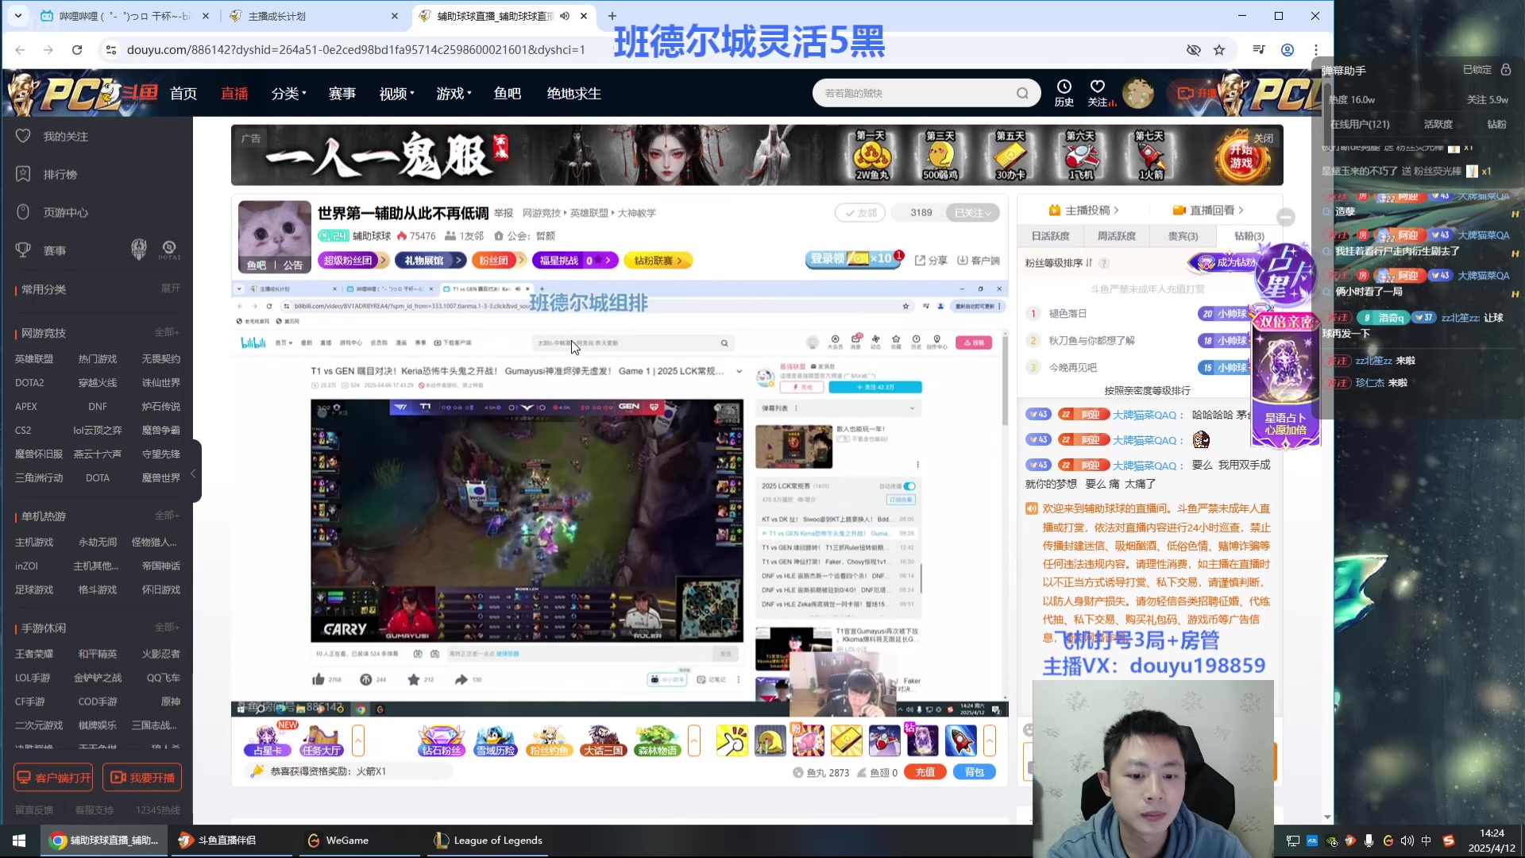Select the gold card gift icon

pyautogui.click(x=846, y=740)
